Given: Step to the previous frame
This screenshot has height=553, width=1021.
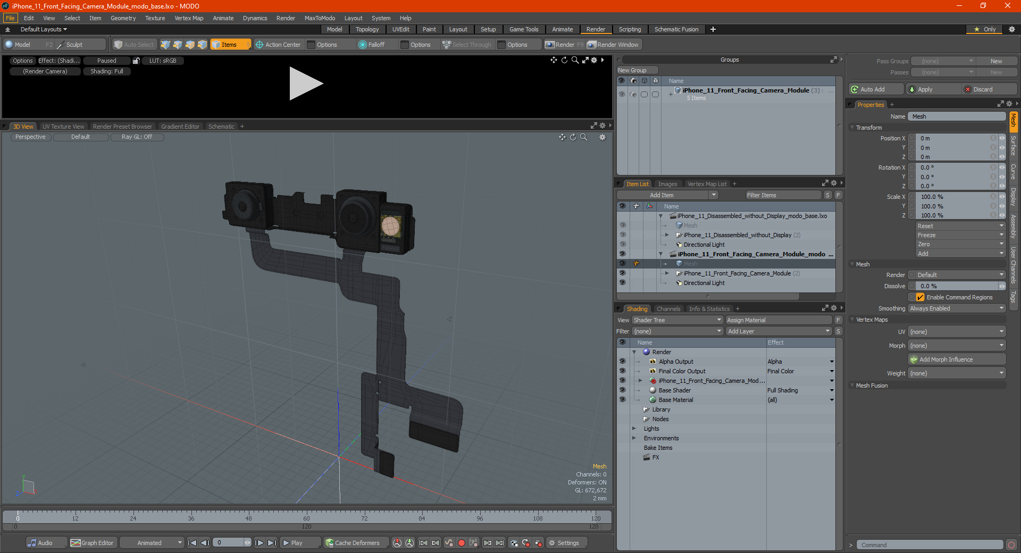Looking at the screenshot, I should tap(205, 543).
